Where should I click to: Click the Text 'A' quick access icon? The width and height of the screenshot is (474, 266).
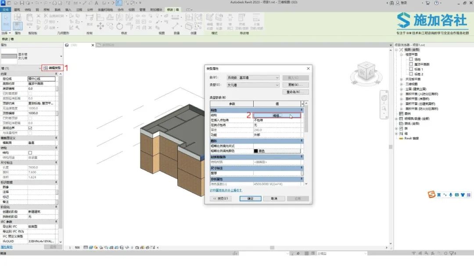click(96, 3)
